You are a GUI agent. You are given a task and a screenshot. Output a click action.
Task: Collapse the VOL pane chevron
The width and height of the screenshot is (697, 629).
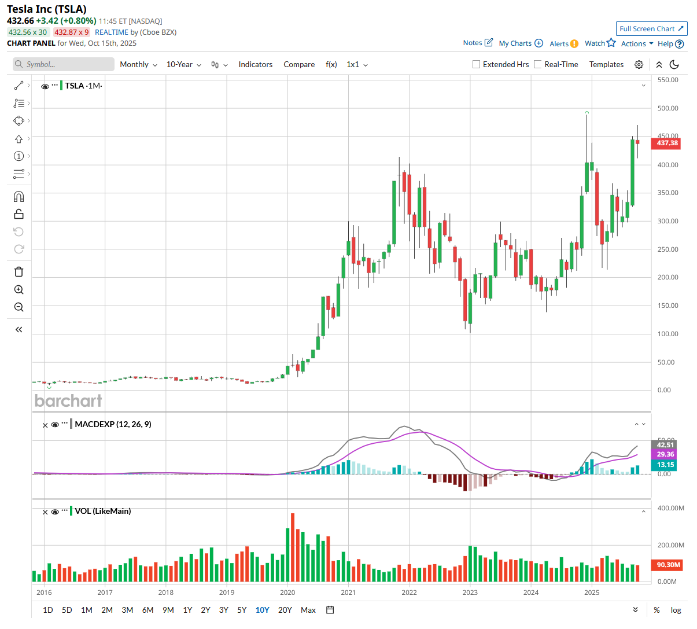643,512
